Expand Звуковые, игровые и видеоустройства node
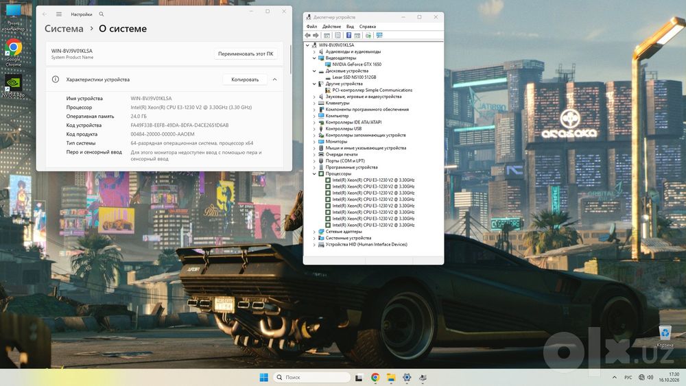 [x=314, y=97]
